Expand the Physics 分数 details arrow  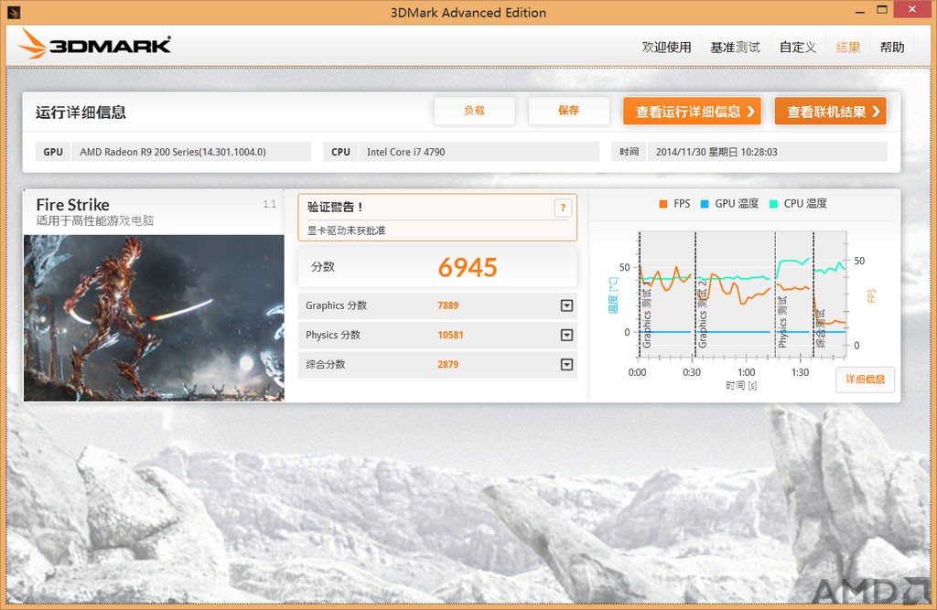click(x=566, y=335)
